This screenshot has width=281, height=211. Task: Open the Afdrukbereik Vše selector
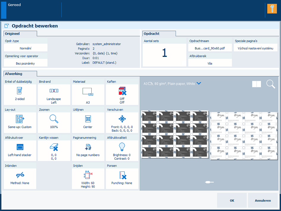pos(210,63)
